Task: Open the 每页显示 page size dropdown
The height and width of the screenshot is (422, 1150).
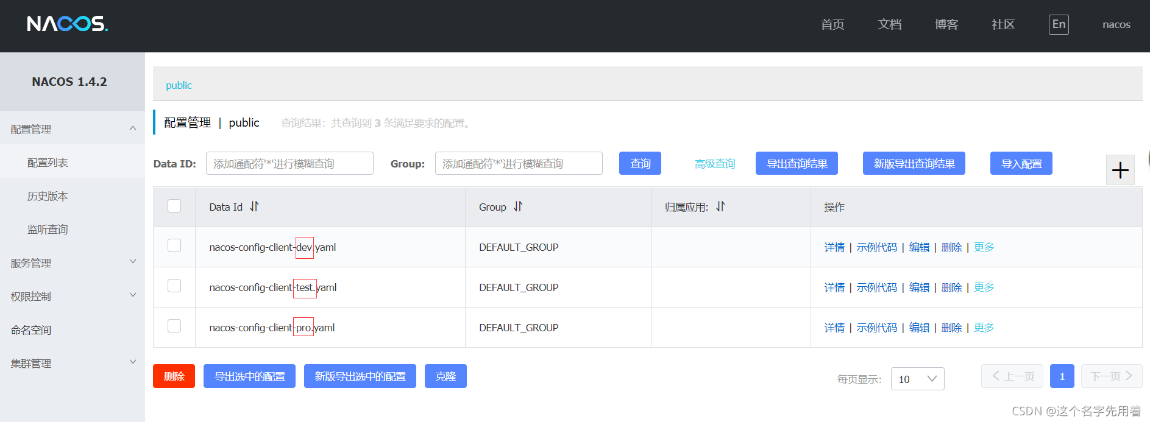Action: 917,379
